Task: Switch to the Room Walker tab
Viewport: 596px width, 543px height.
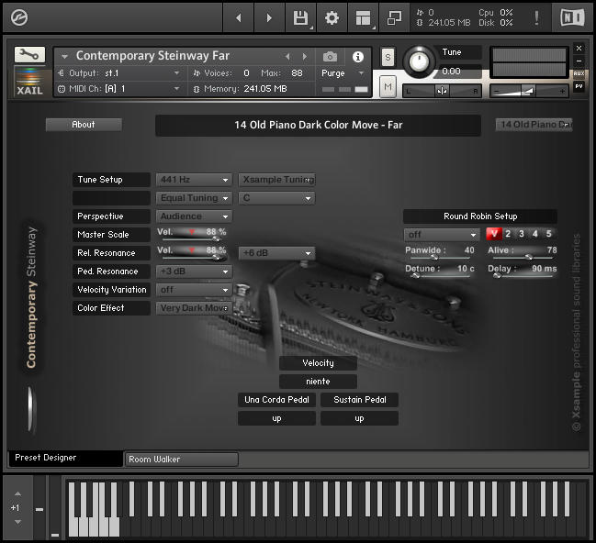Action: click(x=181, y=459)
